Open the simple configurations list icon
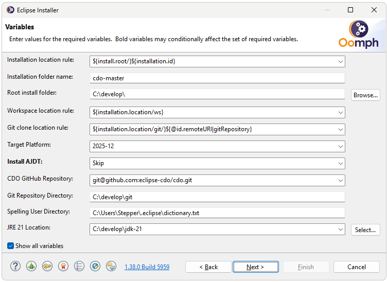The image size is (387, 282). point(79,266)
